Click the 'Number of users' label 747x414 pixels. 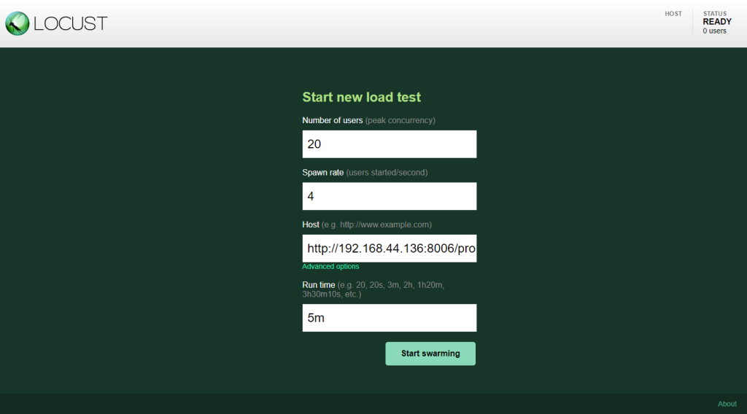332,120
